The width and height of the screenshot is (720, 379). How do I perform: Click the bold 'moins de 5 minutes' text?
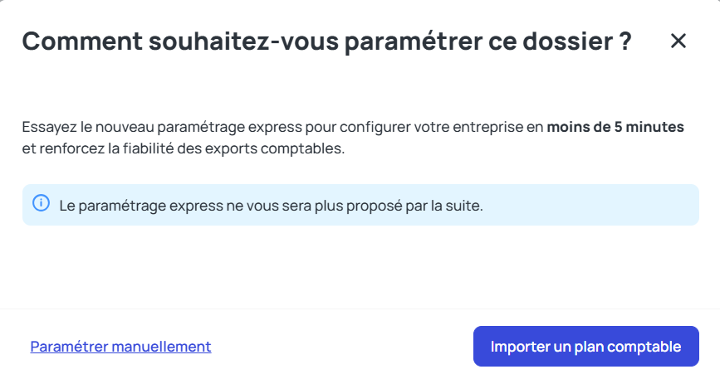[x=615, y=127]
